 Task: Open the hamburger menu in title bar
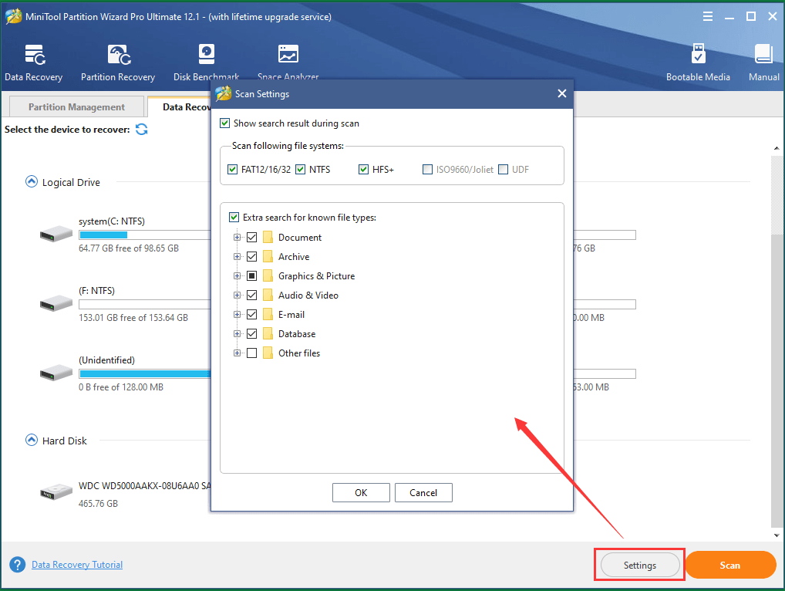point(708,16)
